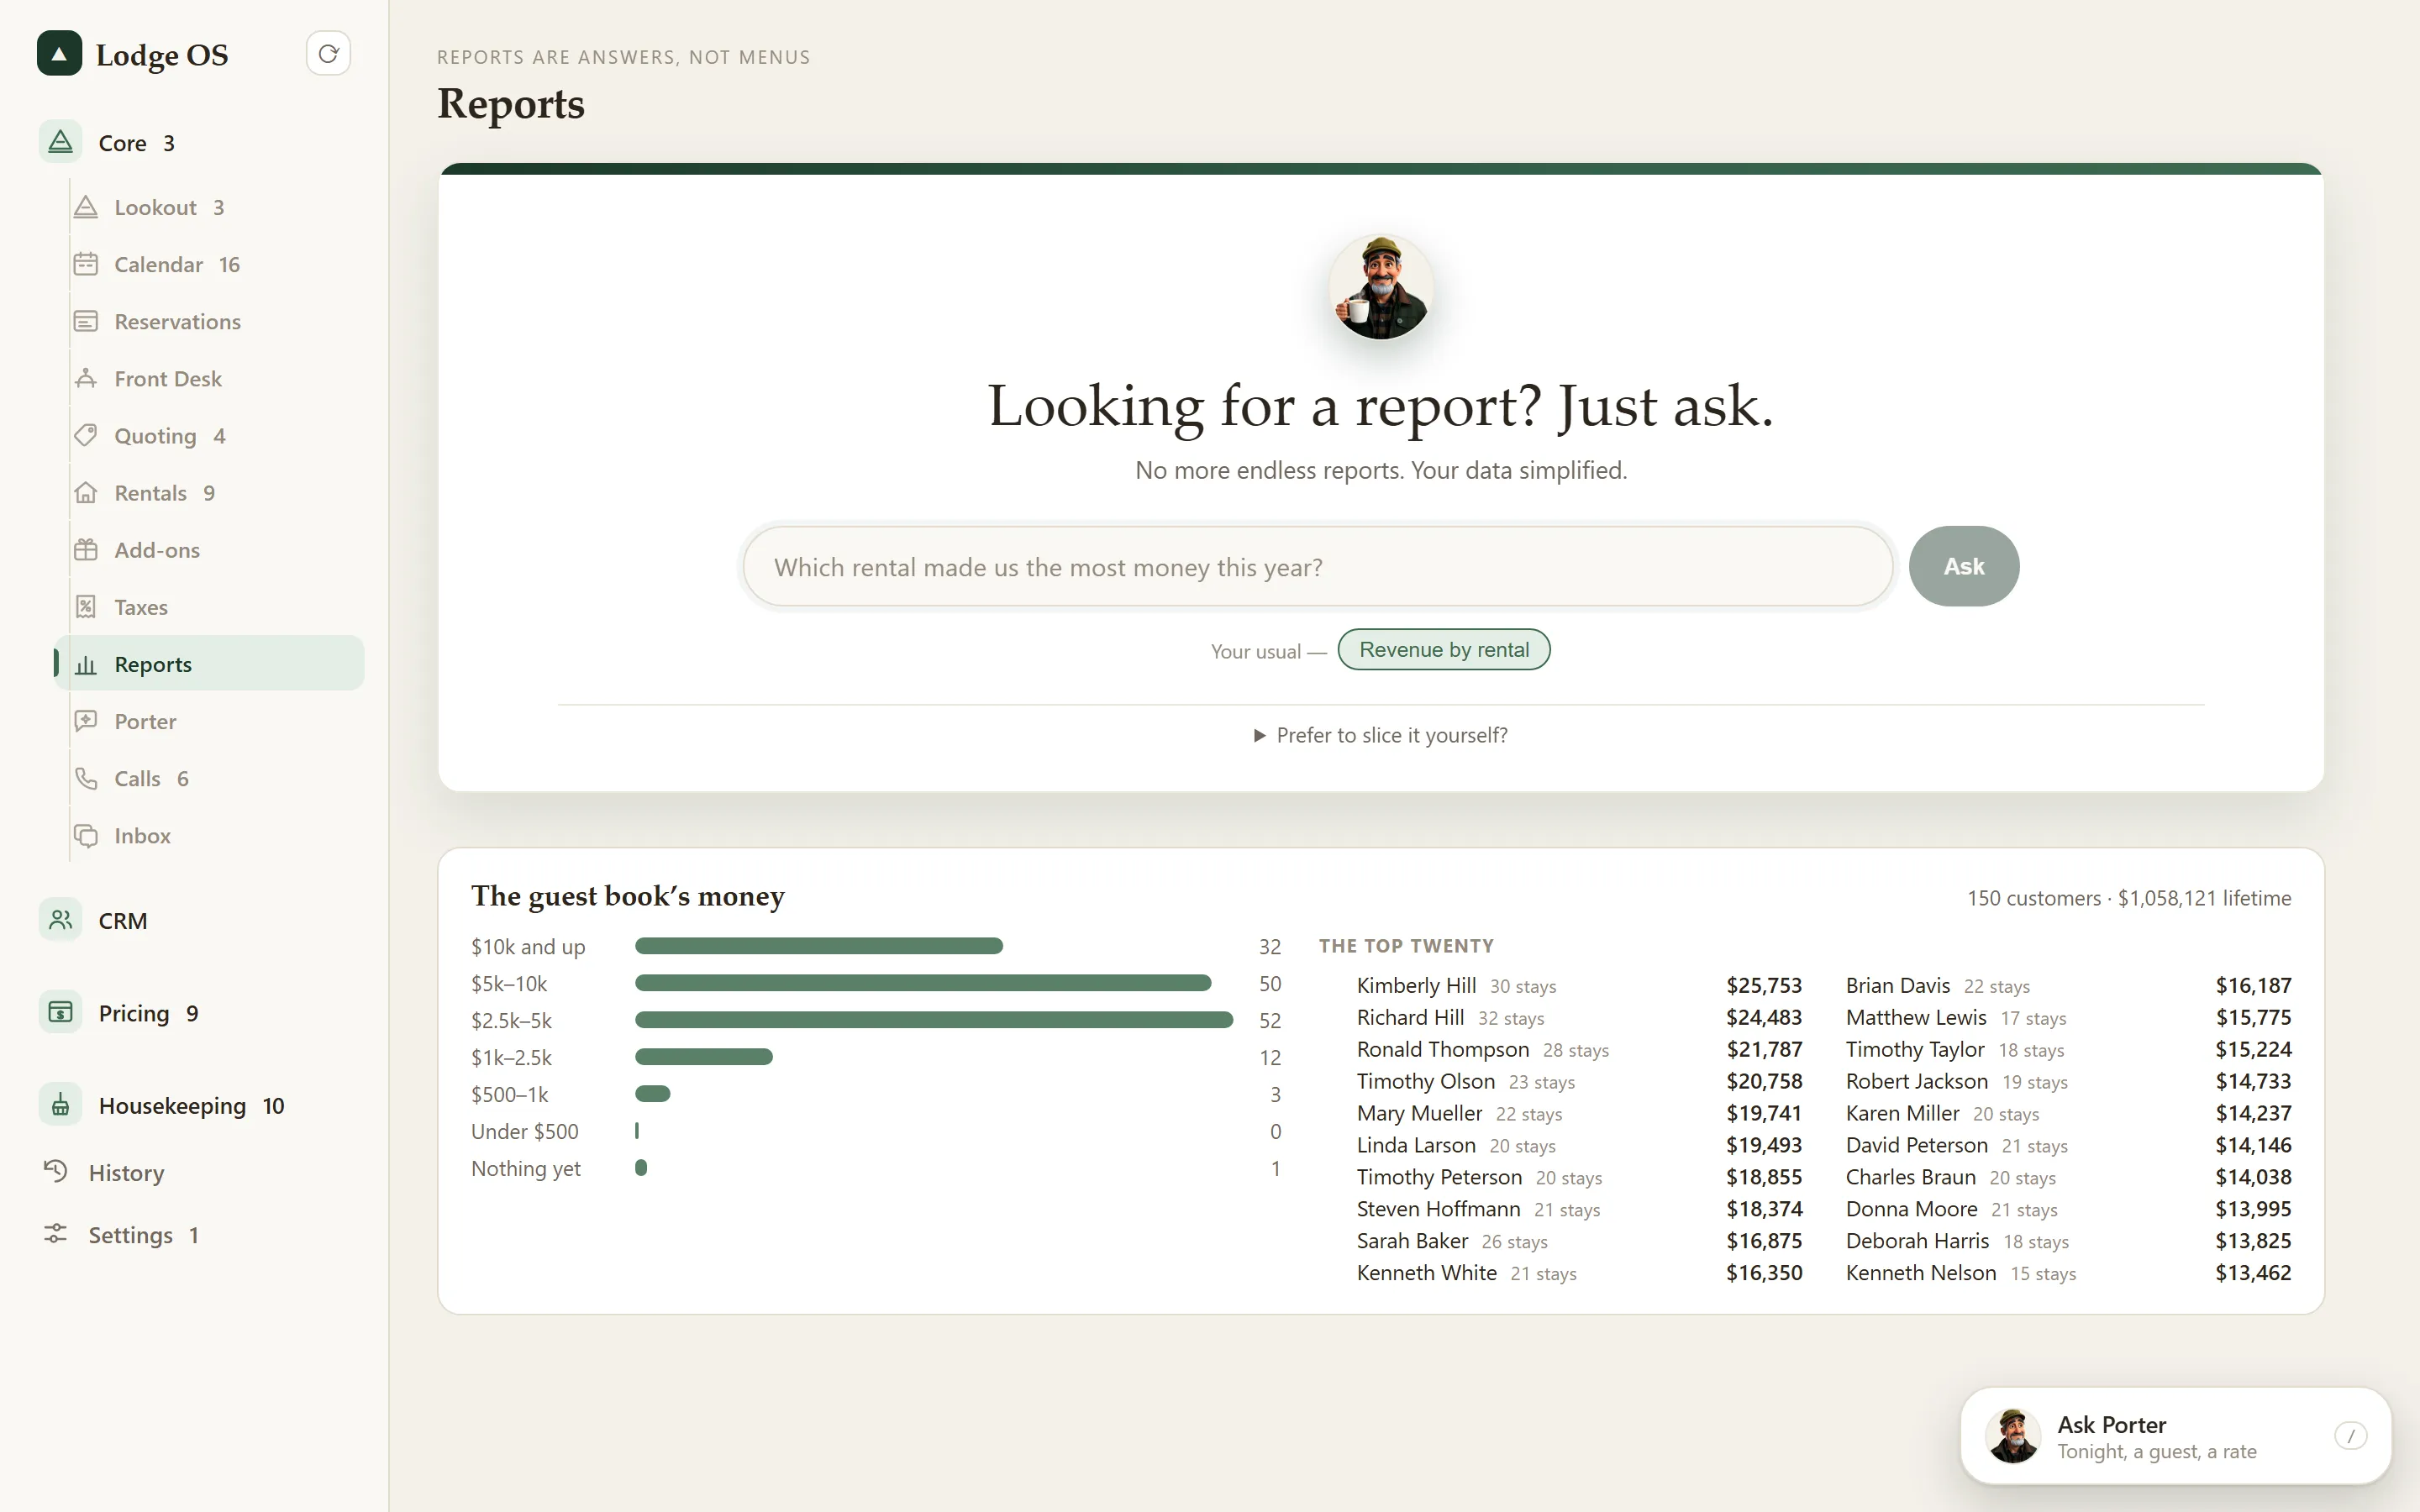
Task: Select Front Desk label in sidebar
Action: pyautogui.click(x=168, y=378)
